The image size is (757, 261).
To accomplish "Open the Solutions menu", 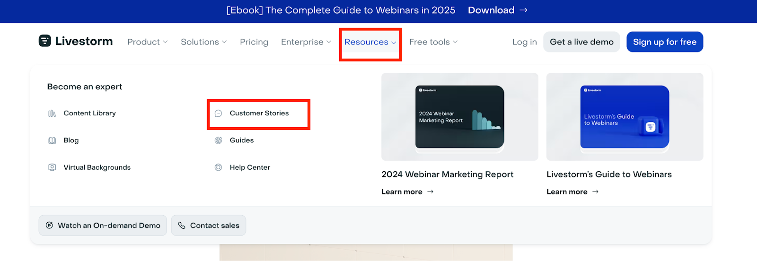I will tap(204, 42).
